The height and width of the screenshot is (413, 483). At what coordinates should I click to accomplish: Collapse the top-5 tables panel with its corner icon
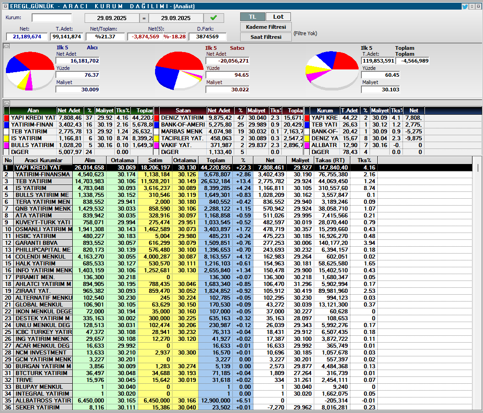6,103
